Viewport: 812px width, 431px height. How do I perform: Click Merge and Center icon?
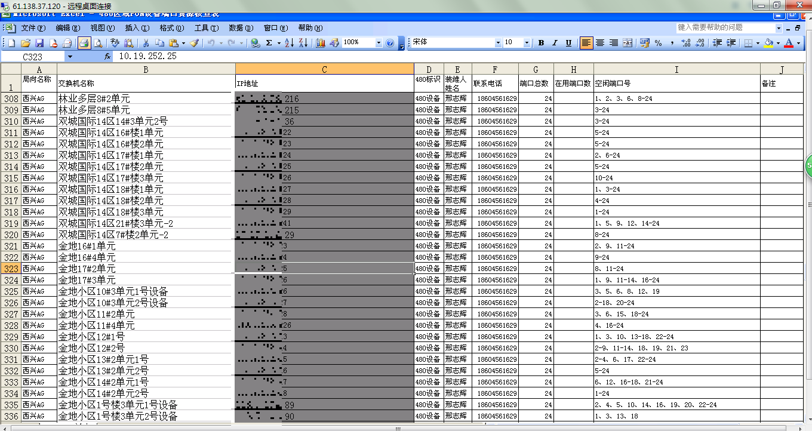tap(628, 43)
